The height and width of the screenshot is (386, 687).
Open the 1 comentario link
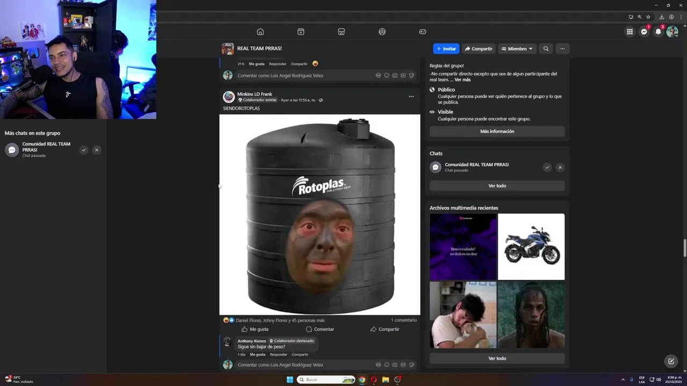(404, 320)
